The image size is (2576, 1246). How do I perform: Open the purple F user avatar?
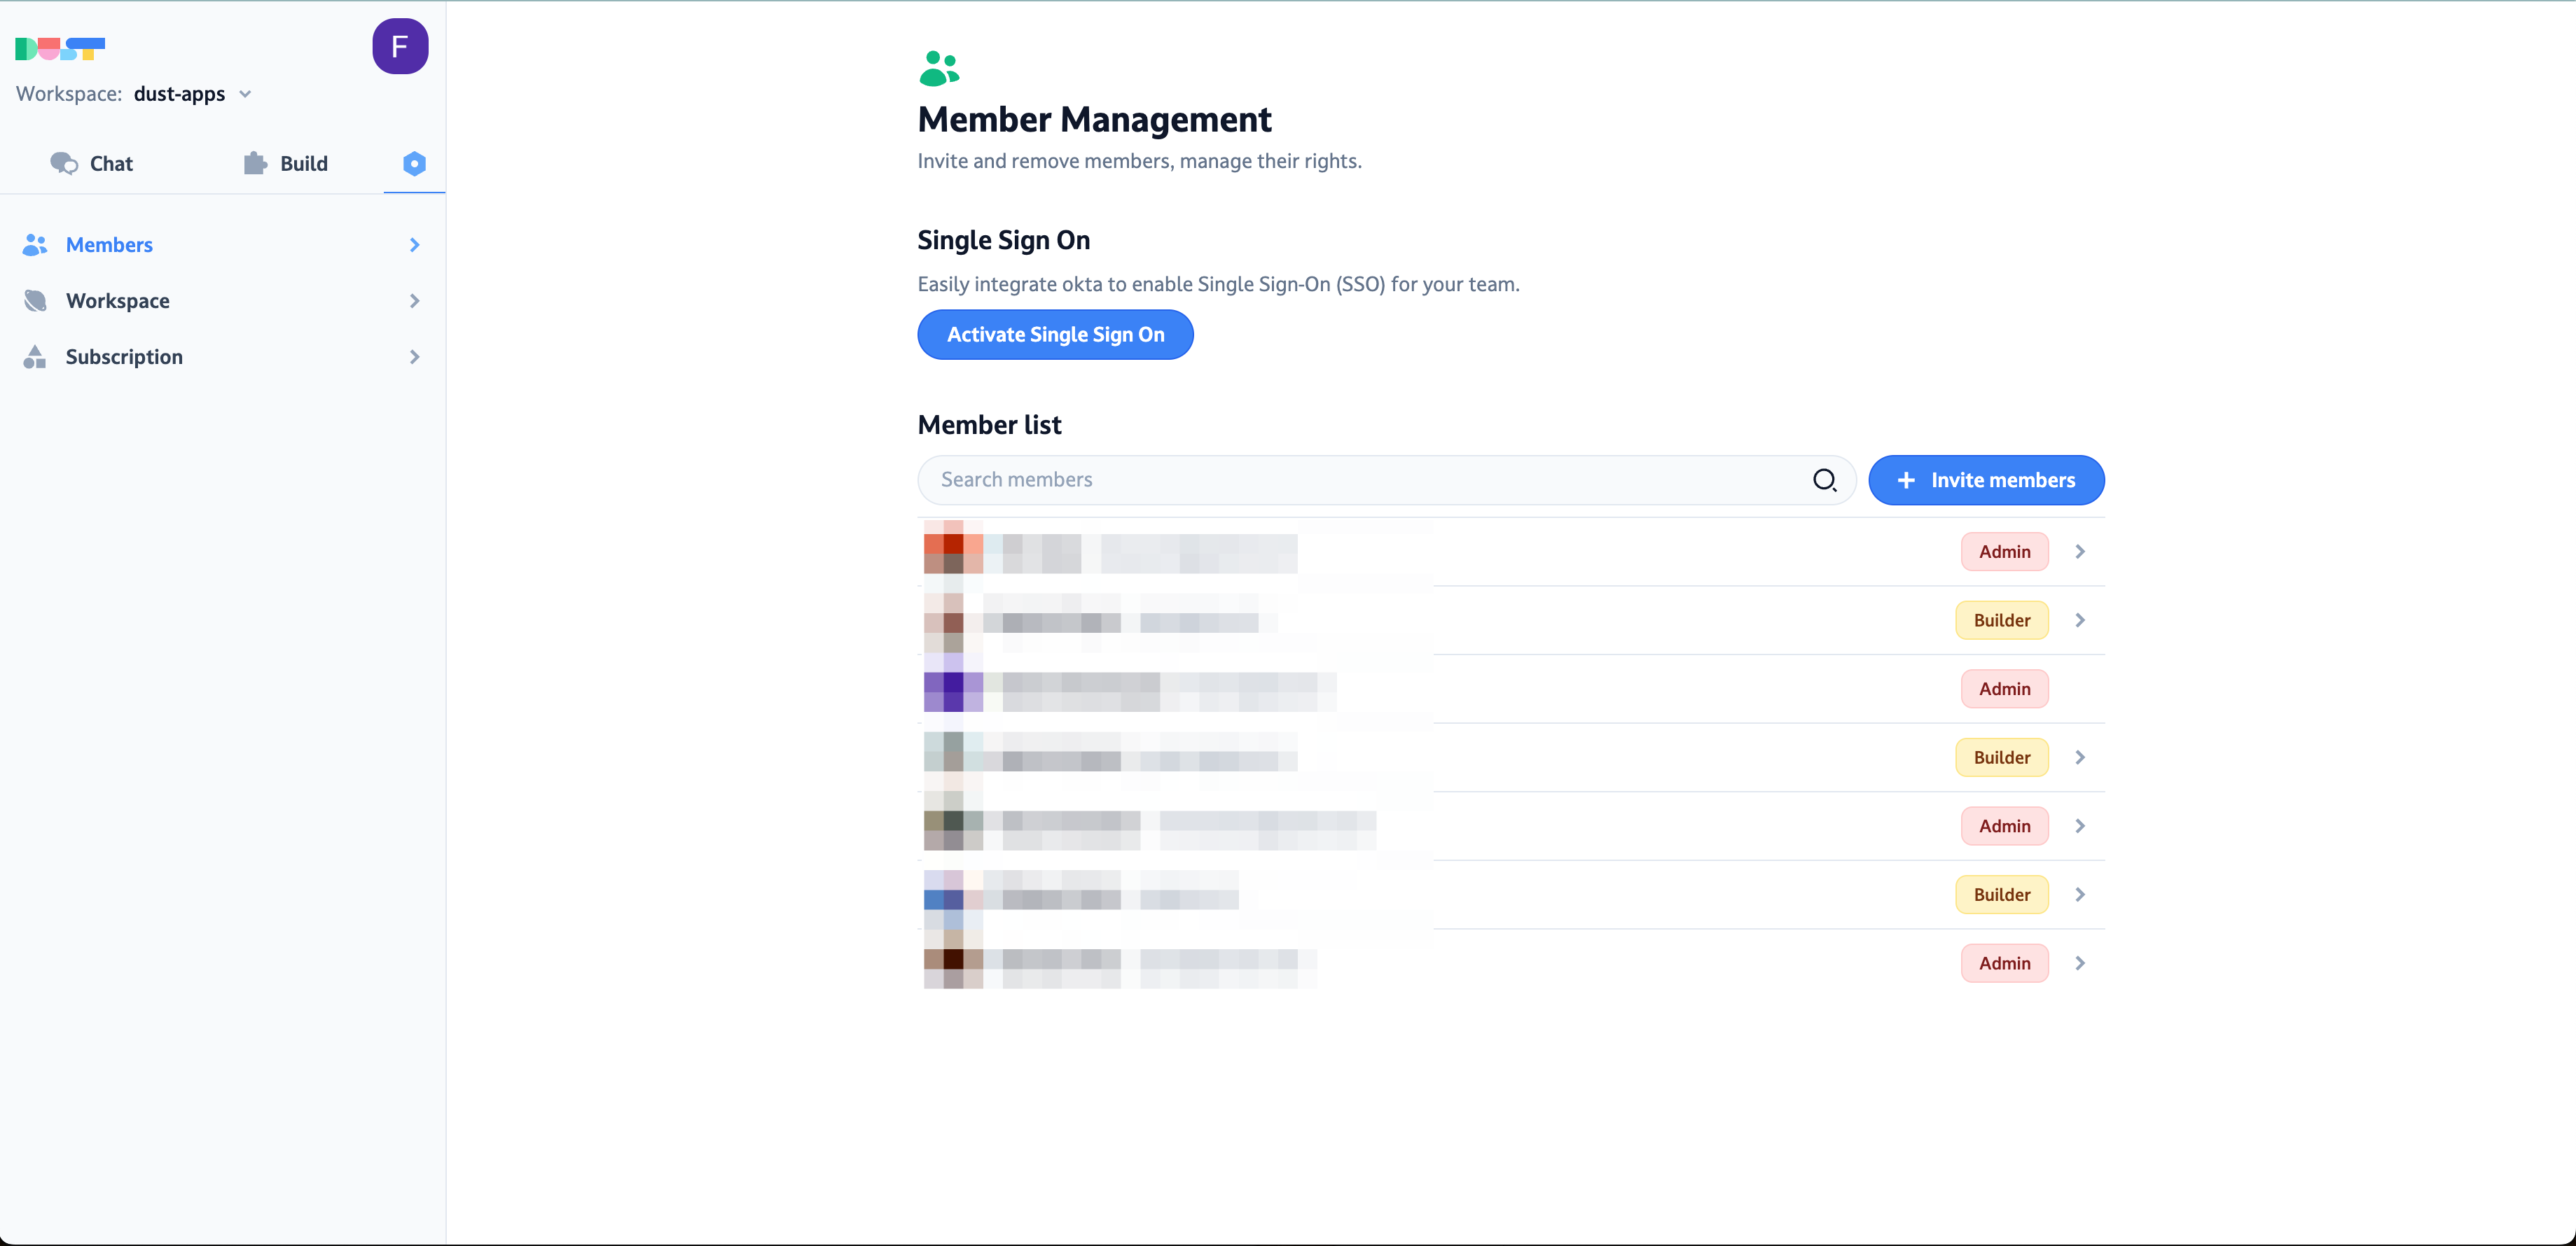pos(400,46)
